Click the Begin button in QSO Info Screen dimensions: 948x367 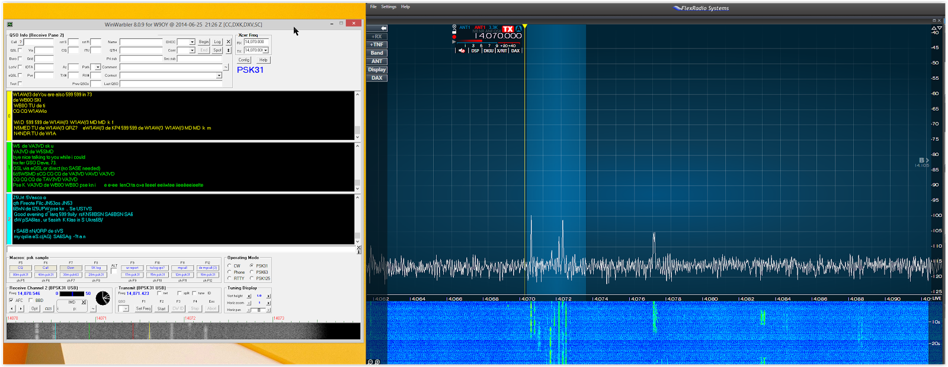tap(204, 42)
